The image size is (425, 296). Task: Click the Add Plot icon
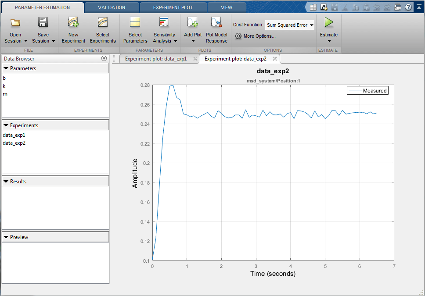[x=193, y=22]
